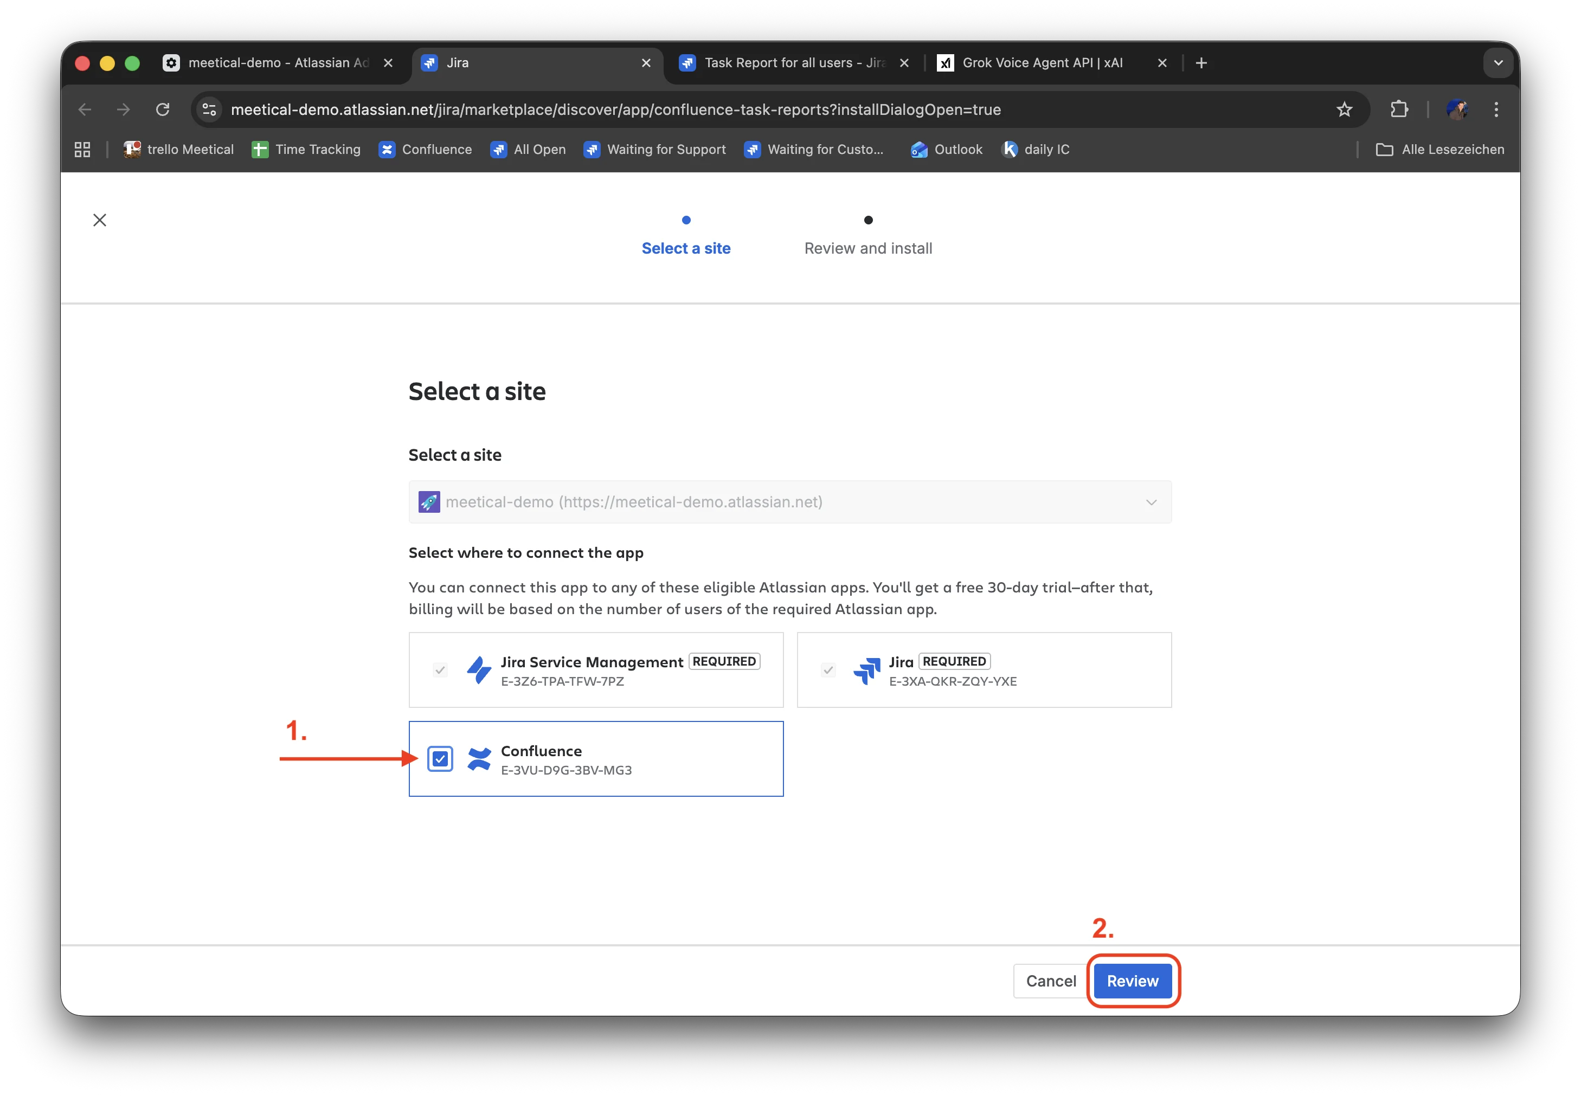Open the Chrome three-dot menu
The image size is (1581, 1096).
coord(1496,109)
